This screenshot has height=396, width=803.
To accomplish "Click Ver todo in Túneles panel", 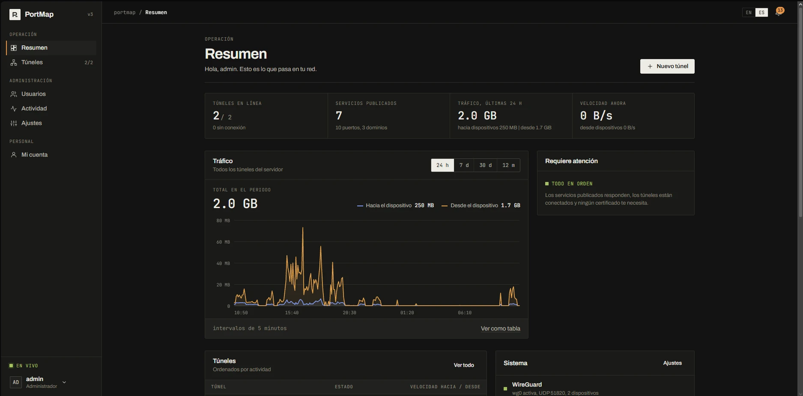I will click(464, 365).
